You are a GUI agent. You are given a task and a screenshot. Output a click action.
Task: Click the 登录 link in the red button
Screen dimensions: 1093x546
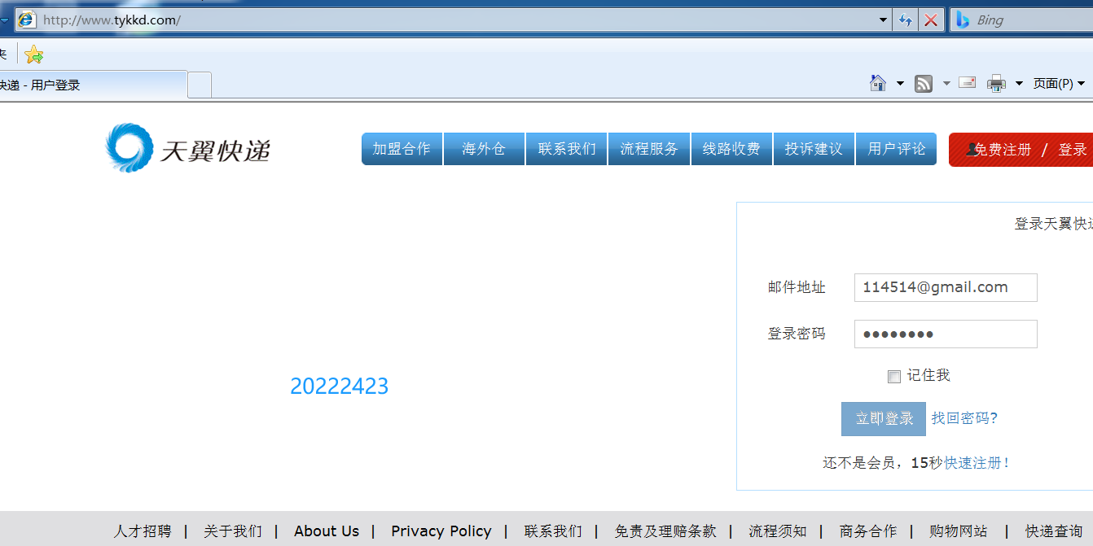(1073, 150)
